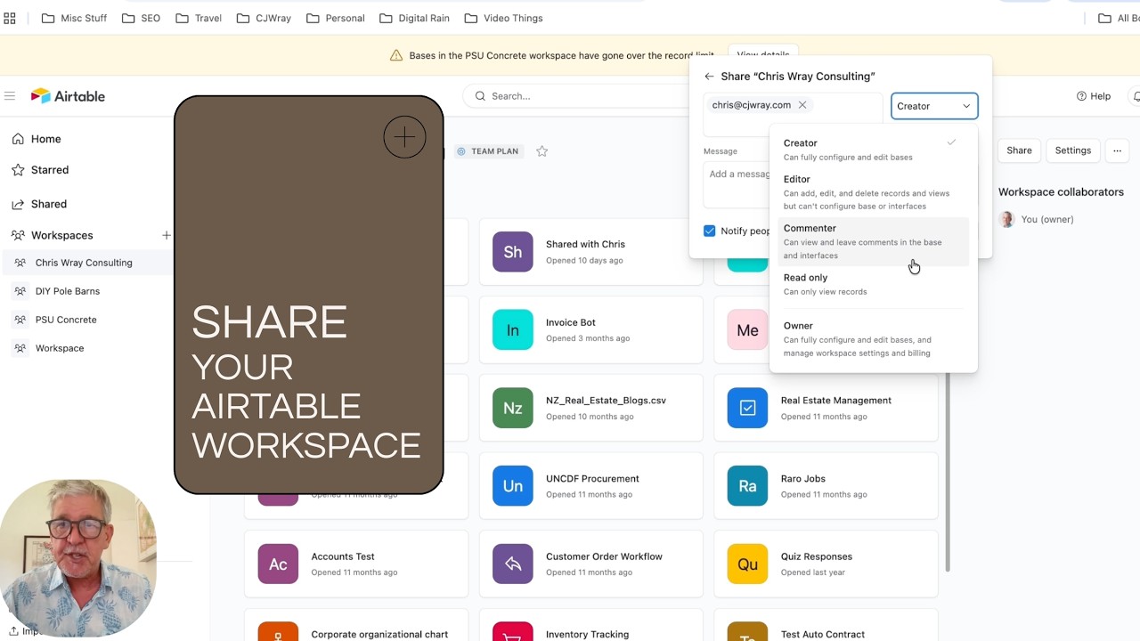The height and width of the screenshot is (641, 1140).
Task: Open the Customer Order Workflow base icon
Action: tap(513, 564)
